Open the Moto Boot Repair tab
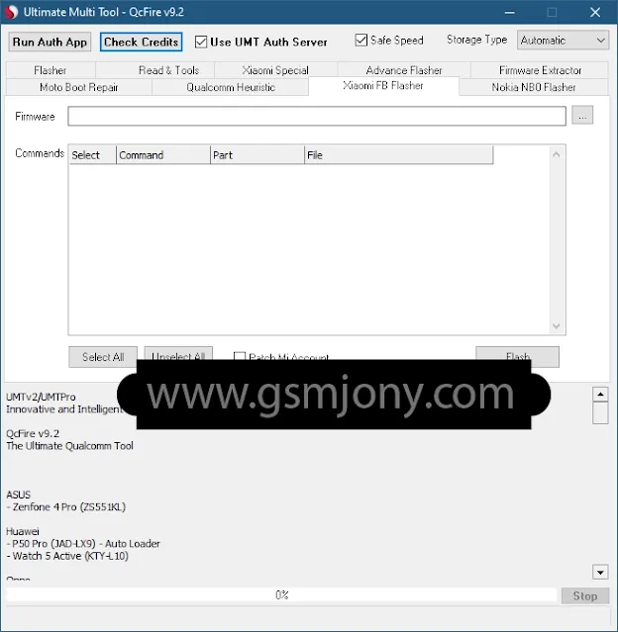 (78, 87)
